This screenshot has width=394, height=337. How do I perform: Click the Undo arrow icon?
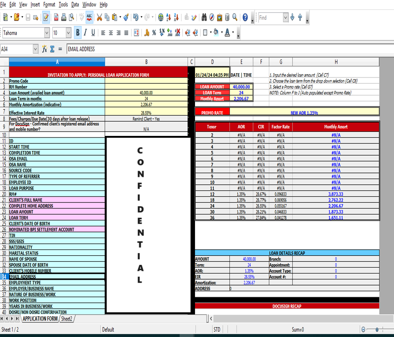(136, 17)
